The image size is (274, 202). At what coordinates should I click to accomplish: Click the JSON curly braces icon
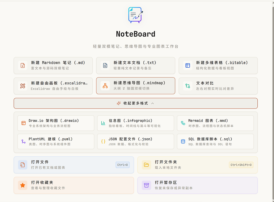[103, 141]
